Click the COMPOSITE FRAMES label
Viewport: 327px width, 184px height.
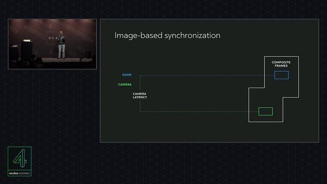click(x=281, y=64)
